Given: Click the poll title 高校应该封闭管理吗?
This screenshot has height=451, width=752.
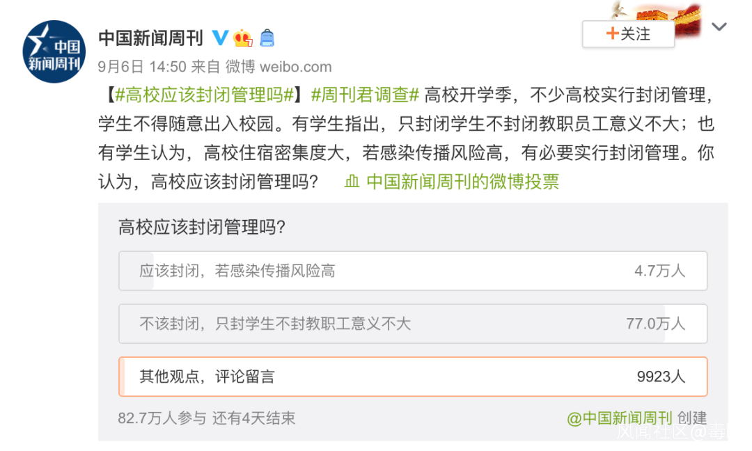Looking at the screenshot, I should pos(202,228).
